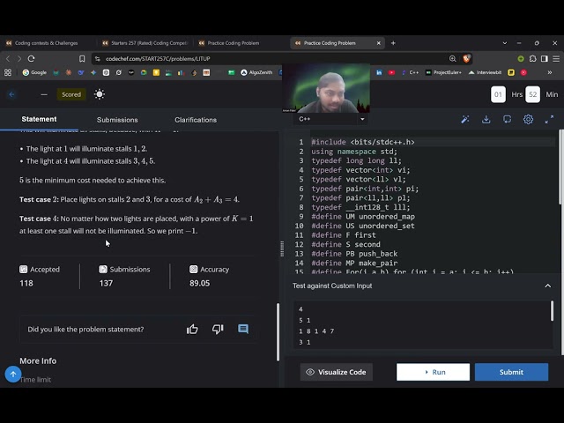The height and width of the screenshot is (423, 564).
Task: Open the C++ language dropdown
Action: point(331,119)
